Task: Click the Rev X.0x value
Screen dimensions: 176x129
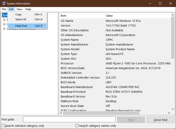Action: coord(111,96)
